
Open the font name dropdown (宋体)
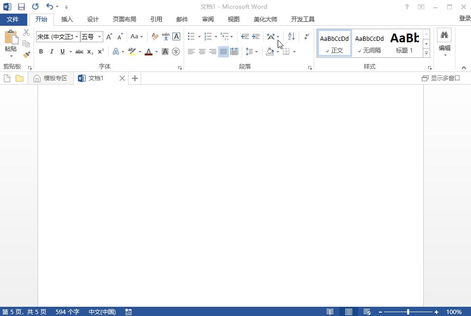tap(77, 36)
